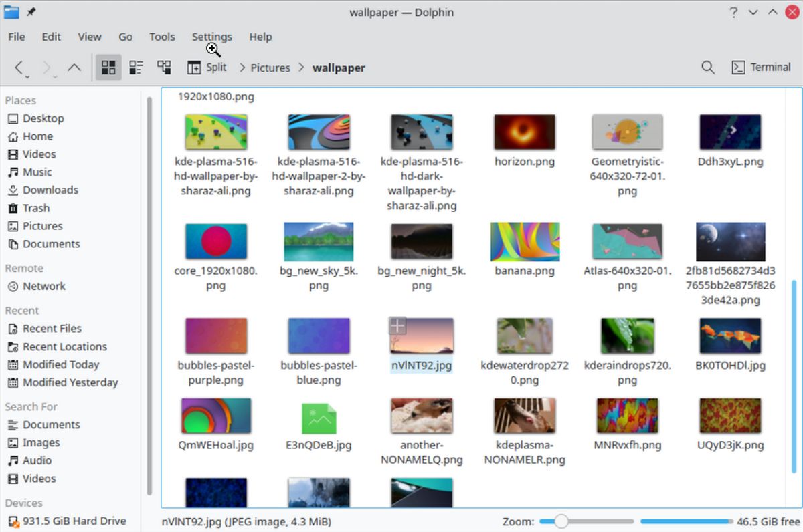Increase icon size with the Zoom slider
The image size is (803, 532).
602,521
